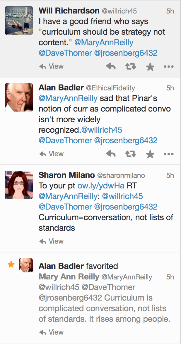
Task: Open @willrich45 handle beside Will Richardson's name
Action: [119, 11]
